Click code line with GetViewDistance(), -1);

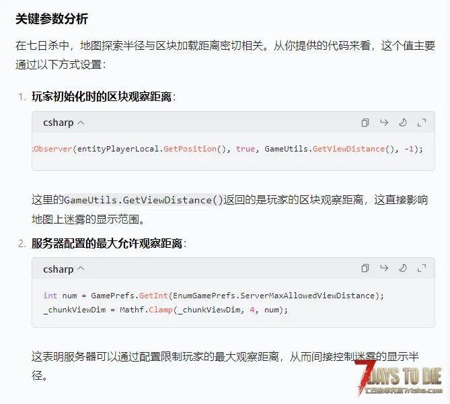(228, 149)
